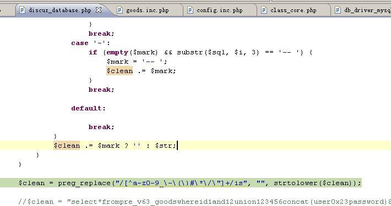Click the PHP file icon on the db_driver_mysql tab
The width and height of the screenshot is (391, 206).
(338, 10)
